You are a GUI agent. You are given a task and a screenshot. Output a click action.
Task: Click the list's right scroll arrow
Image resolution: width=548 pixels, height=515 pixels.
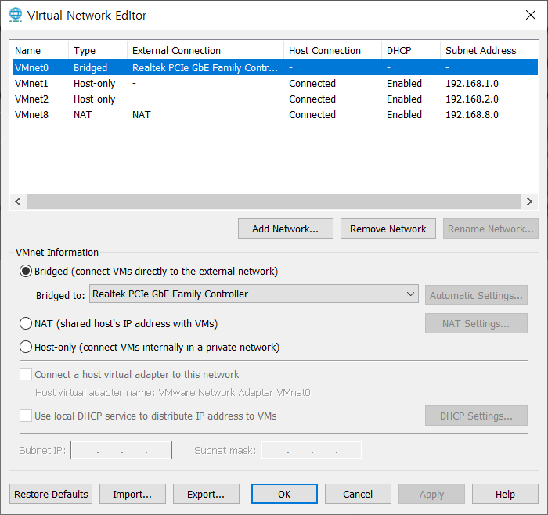[529, 202]
